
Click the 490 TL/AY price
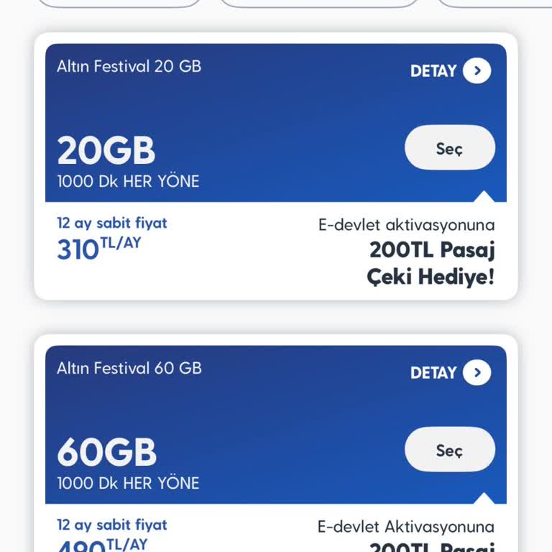point(99,545)
